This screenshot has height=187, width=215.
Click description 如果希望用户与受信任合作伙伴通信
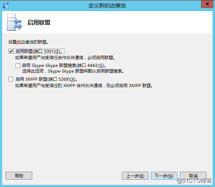click(x=65, y=58)
